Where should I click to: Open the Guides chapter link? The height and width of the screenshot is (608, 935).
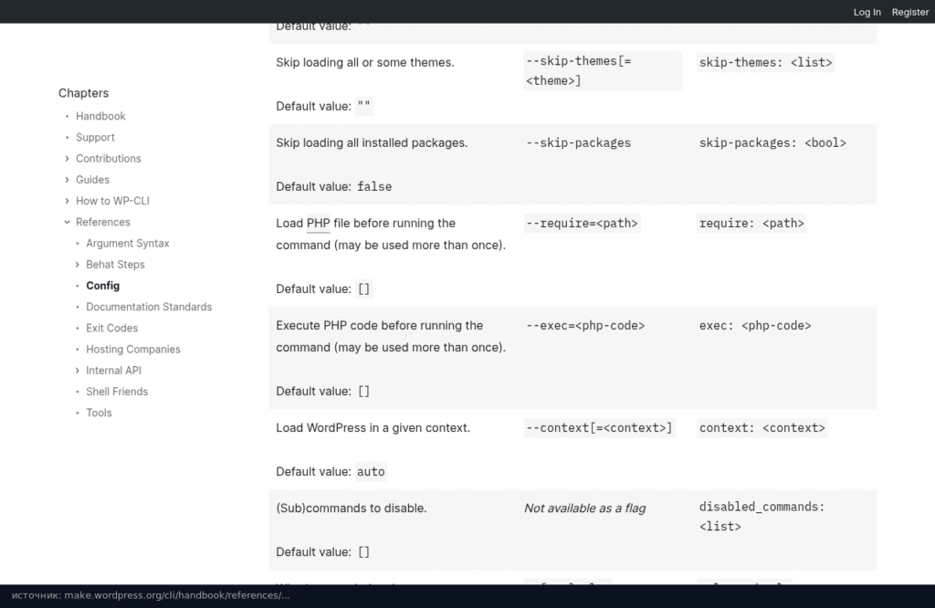92,180
